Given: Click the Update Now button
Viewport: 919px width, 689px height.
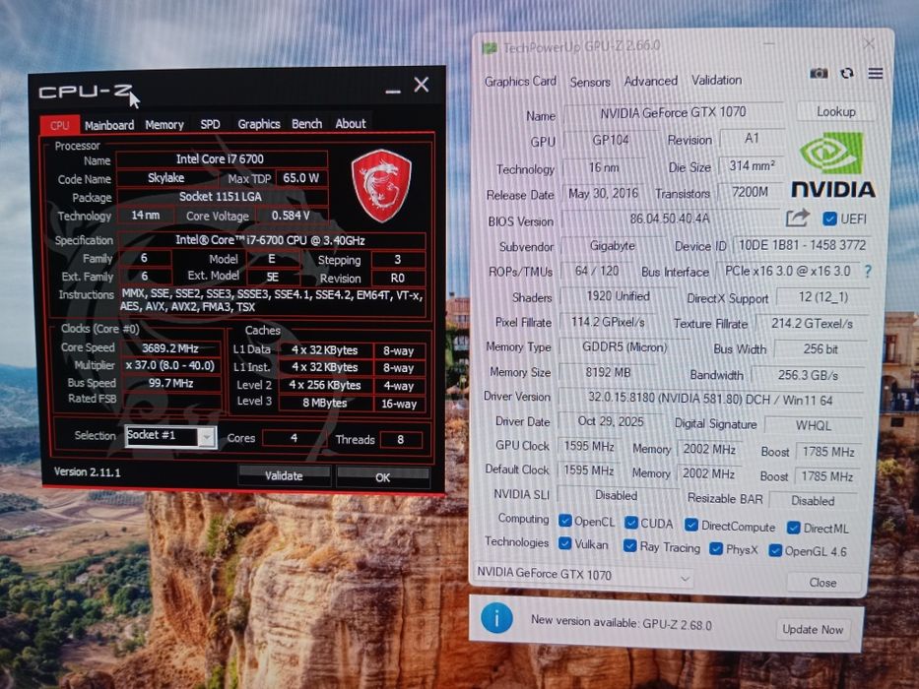Looking at the screenshot, I should click(813, 630).
